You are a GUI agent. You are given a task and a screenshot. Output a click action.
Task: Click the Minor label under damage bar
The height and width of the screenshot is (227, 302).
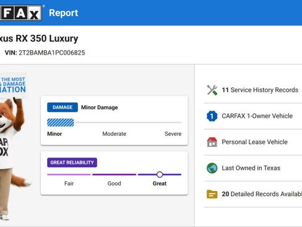click(x=54, y=134)
